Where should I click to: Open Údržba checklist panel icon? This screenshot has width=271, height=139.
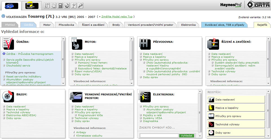(x=8, y=44)
